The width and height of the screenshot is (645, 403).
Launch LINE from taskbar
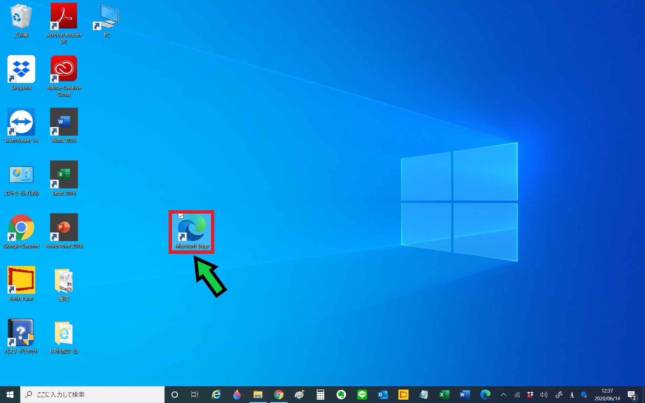click(362, 394)
